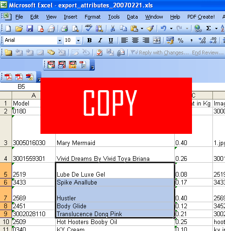Click the large red COPY banner

(116, 106)
